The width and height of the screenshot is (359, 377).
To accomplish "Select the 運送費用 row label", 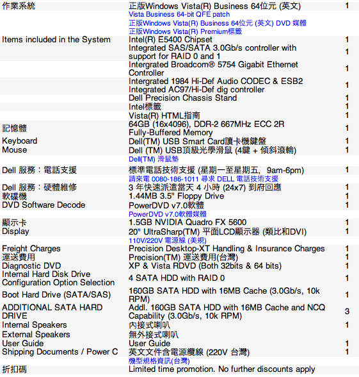I will pos(19,257).
